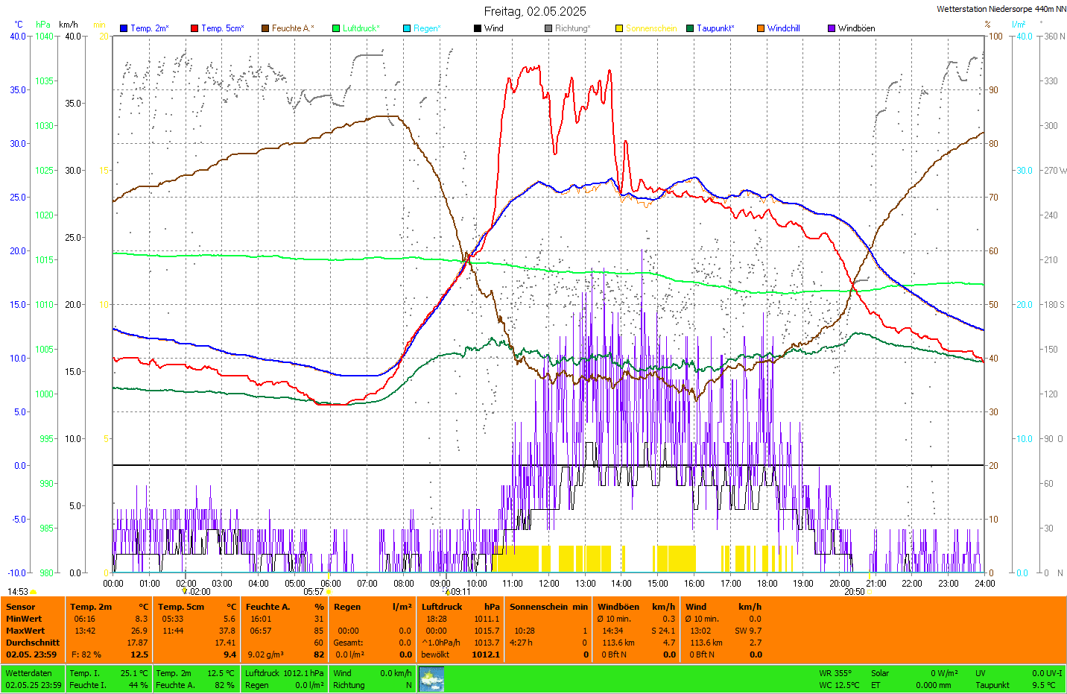The image size is (1067, 694).
Task: Click the cyan Regen legend square
Action: click(407, 28)
